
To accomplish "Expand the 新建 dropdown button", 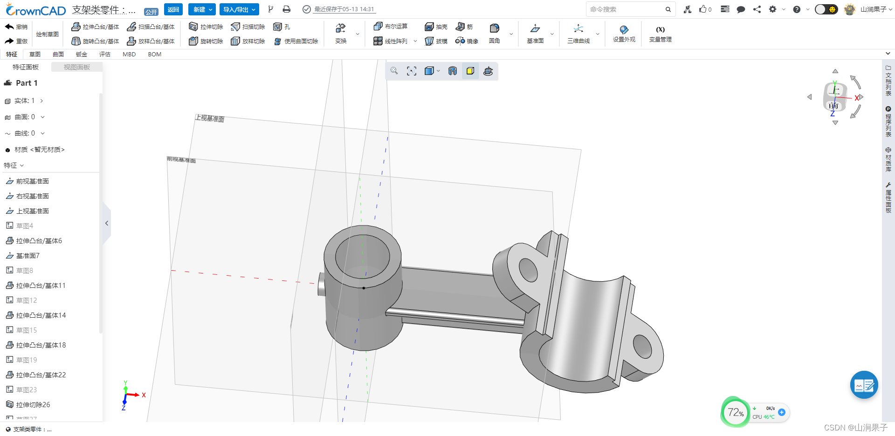I will 202,9.
